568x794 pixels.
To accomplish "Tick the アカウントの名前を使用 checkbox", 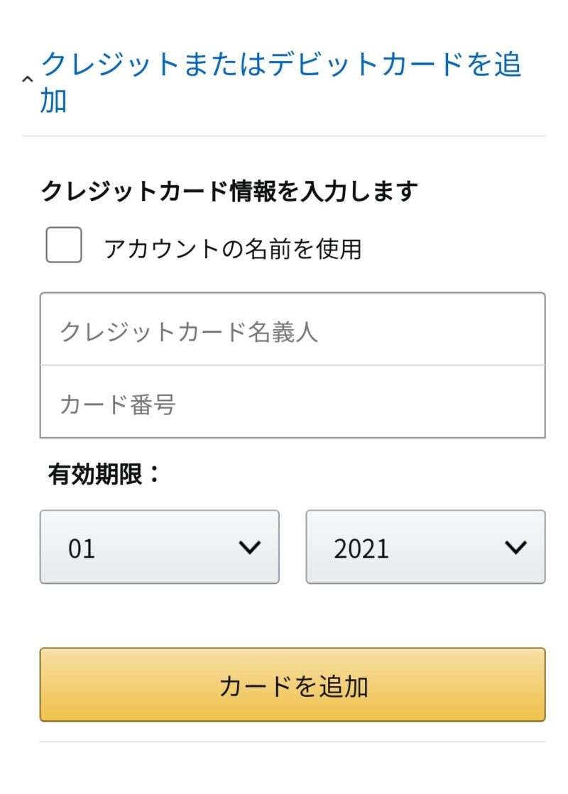I will pos(64,245).
